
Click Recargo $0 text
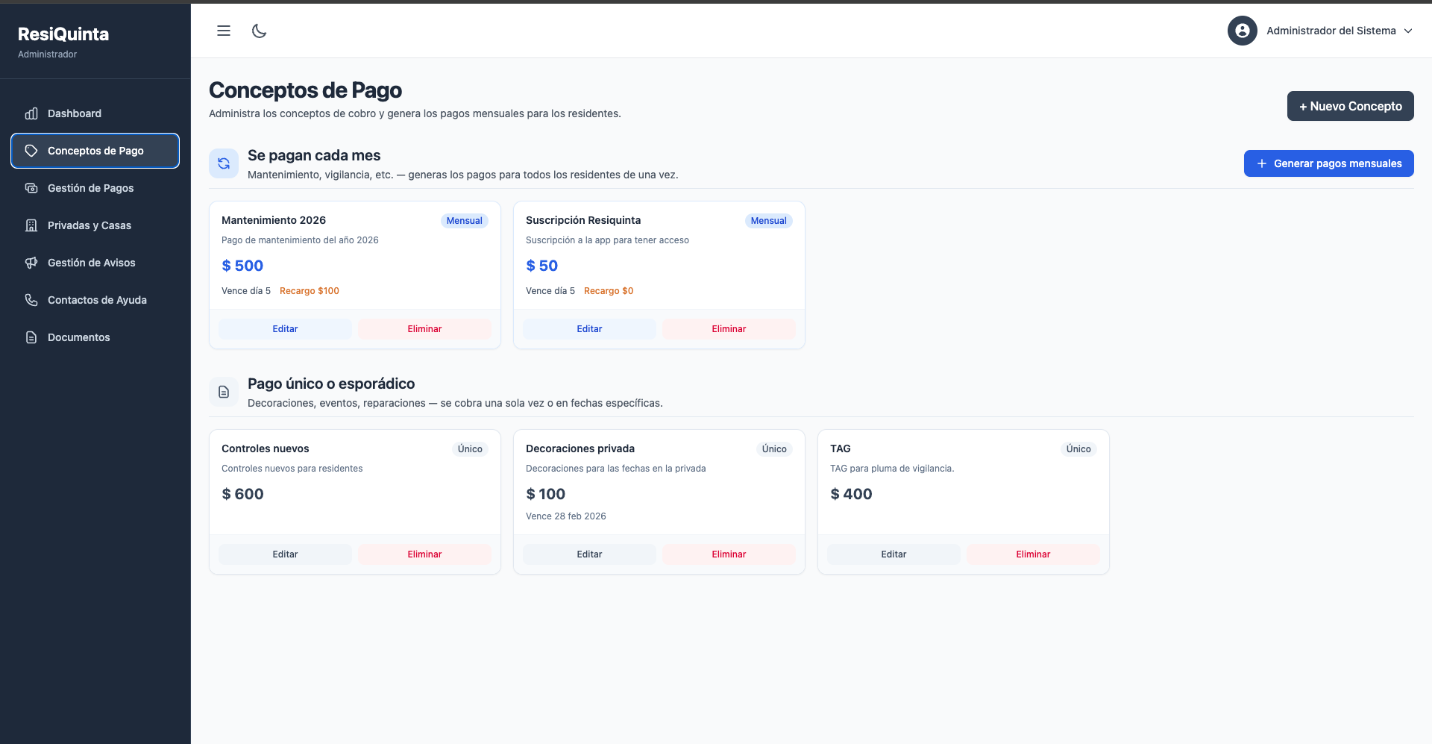pos(609,291)
